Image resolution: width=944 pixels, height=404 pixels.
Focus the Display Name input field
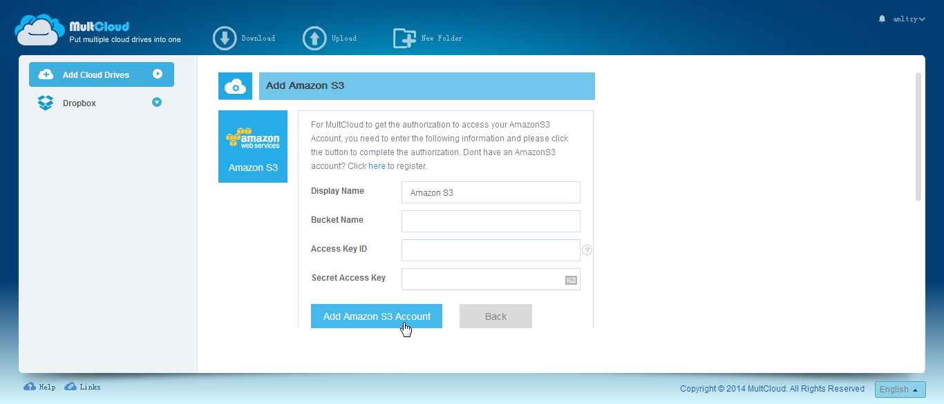[x=491, y=192]
